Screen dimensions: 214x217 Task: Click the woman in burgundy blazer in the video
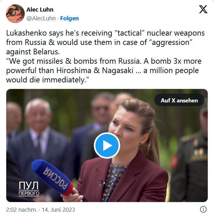pyautogui.click(x=125, y=152)
